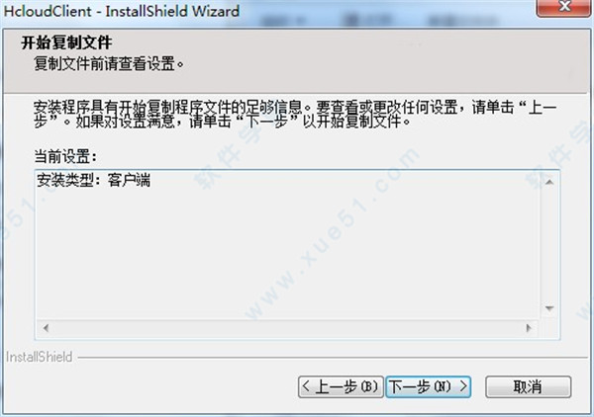Click the horizontal scrollbar track in settings box
The image size is (594, 417).
coord(287,328)
